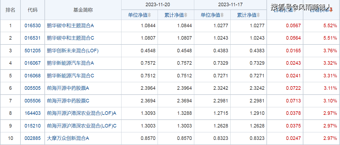Click fund code 016068
The width and height of the screenshot is (340, 145).
[x=32, y=76]
